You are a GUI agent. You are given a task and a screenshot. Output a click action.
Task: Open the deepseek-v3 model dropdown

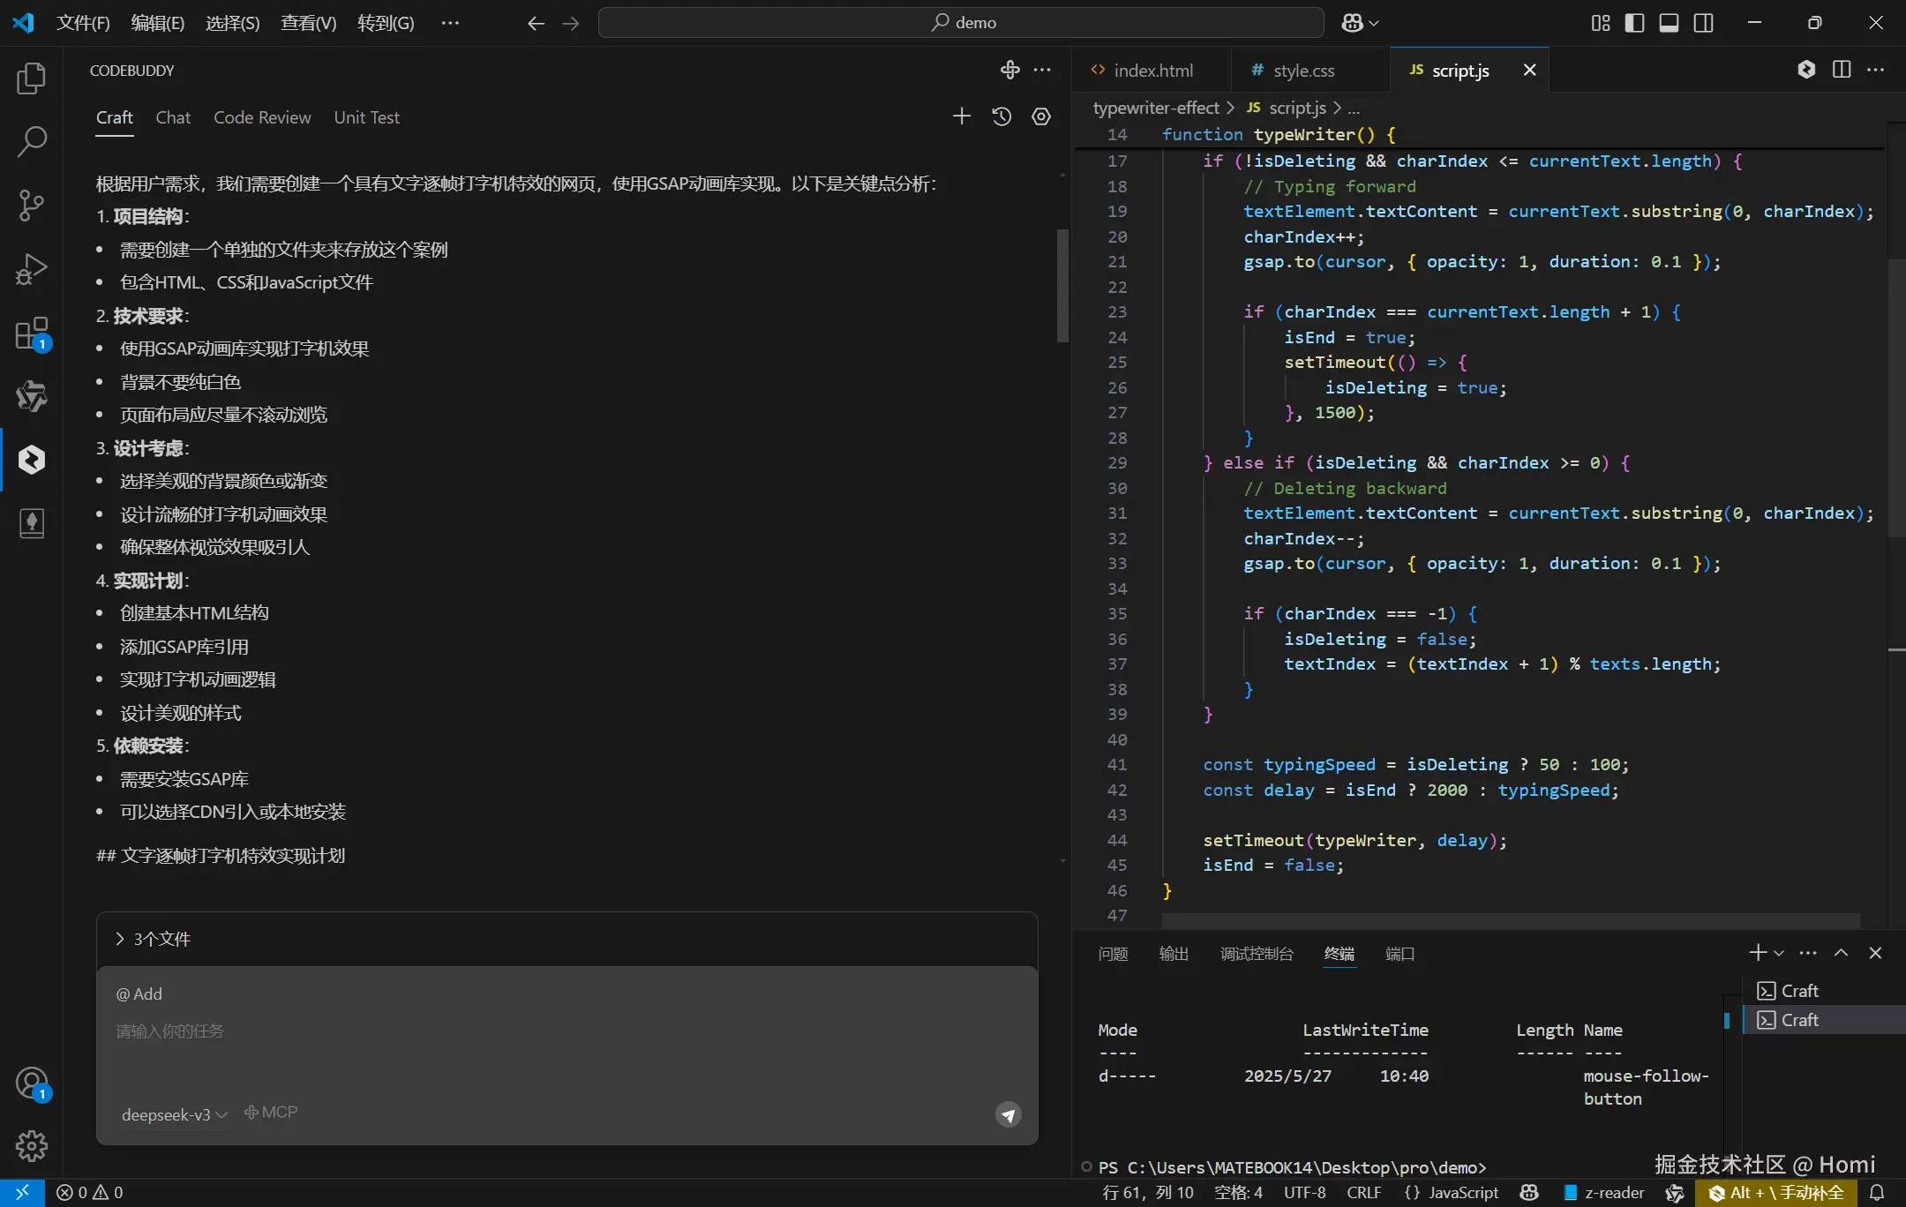(174, 1114)
